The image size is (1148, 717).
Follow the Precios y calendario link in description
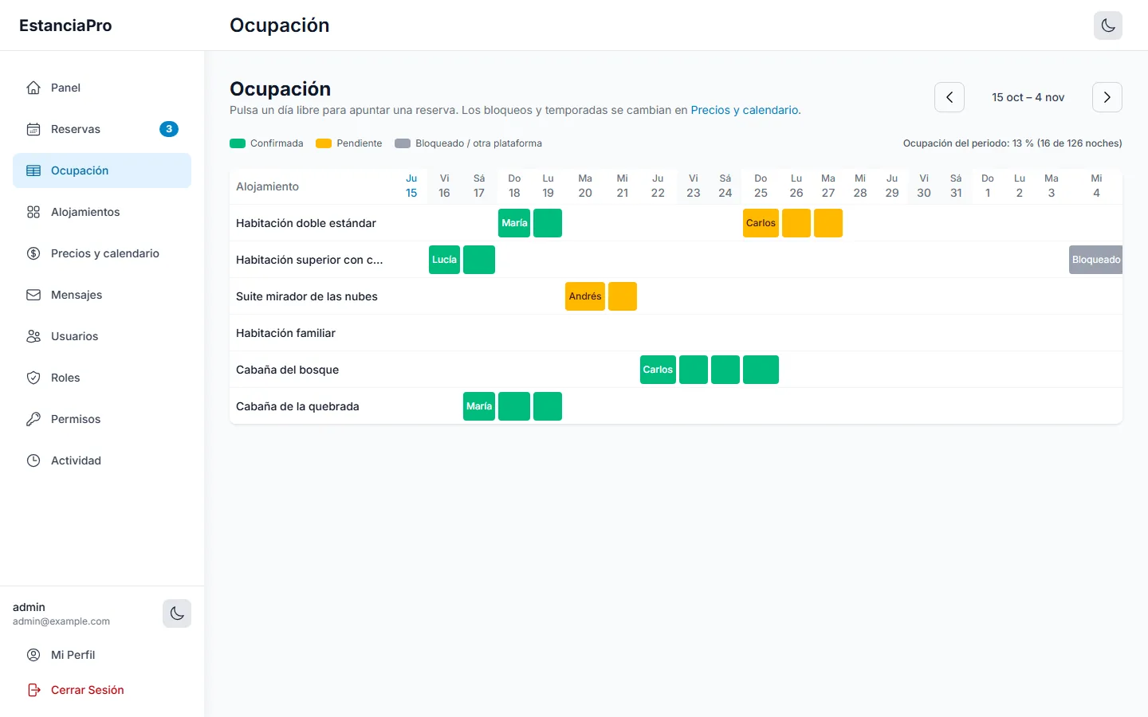745,110
